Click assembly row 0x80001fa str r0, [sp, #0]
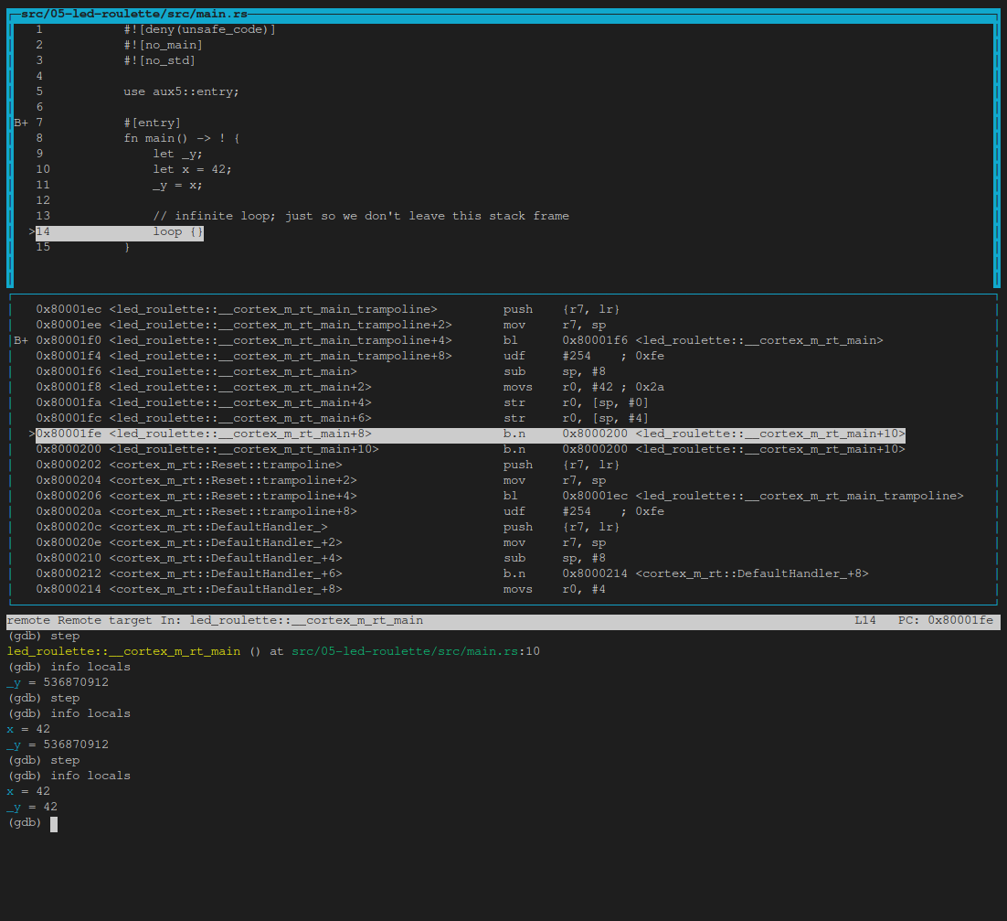 pos(343,403)
